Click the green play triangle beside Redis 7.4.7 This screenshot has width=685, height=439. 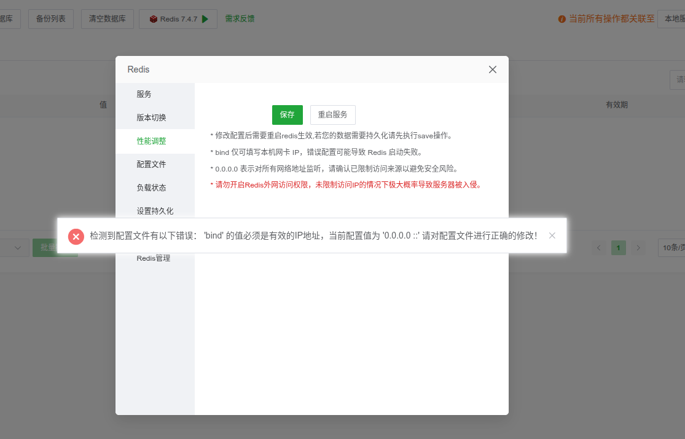coord(205,19)
